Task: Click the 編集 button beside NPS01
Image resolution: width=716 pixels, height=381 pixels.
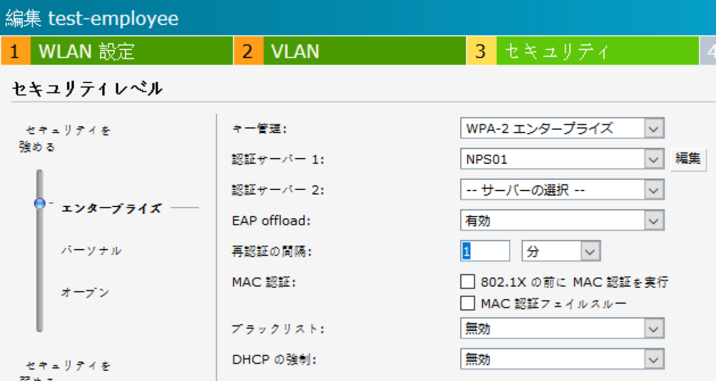Action: (688, 159)
